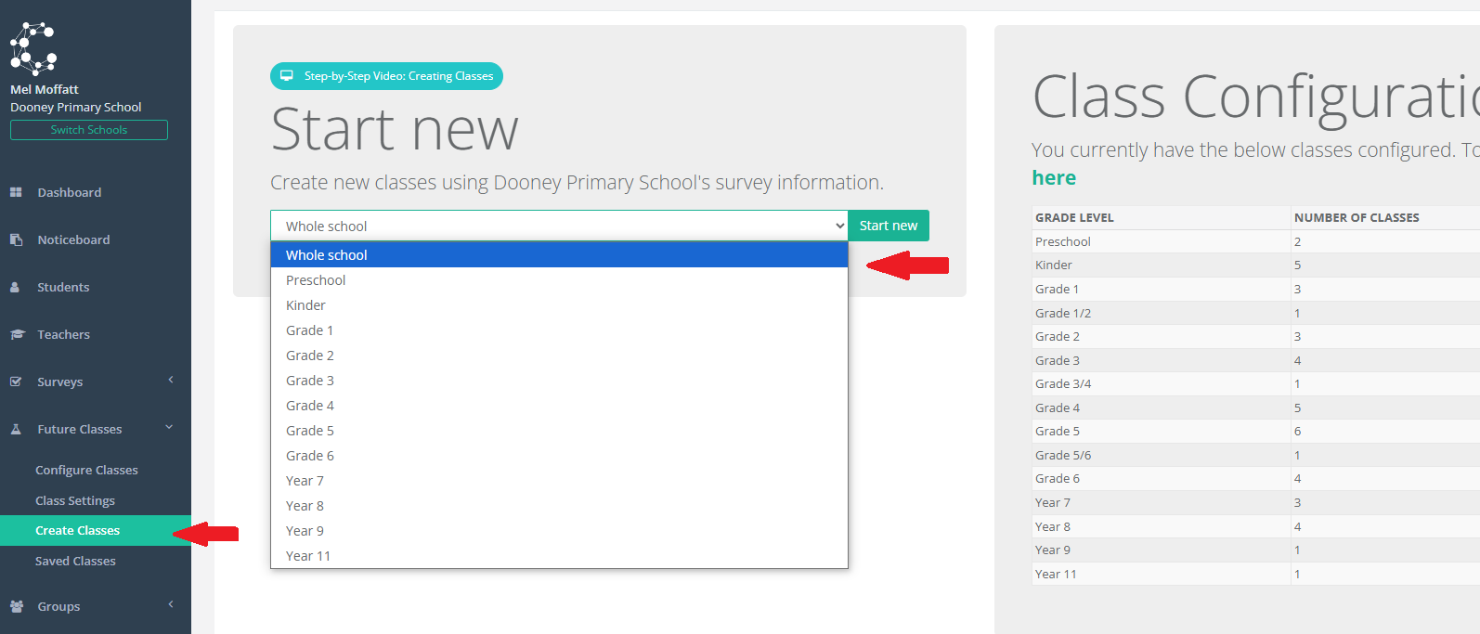Screen dimensions: 1480x634
Task: Pick Grade 3 in the dropdown list
Action: [559, 381]
